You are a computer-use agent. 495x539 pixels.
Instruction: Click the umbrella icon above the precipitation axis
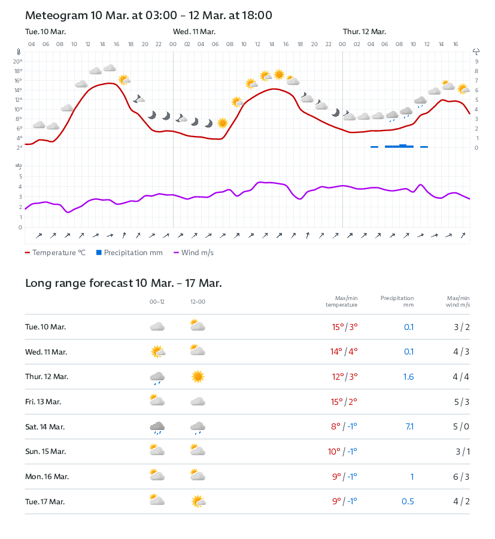pos(476,52)
